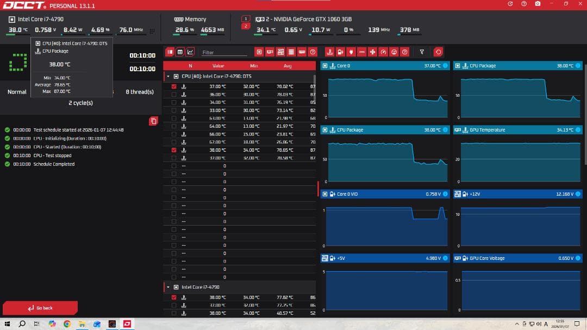Uncheck the 38.00 °C CPU Package row checkbox
Viewport: 587px width, 330px height.
pyautogui.click(x=174, y=150)
